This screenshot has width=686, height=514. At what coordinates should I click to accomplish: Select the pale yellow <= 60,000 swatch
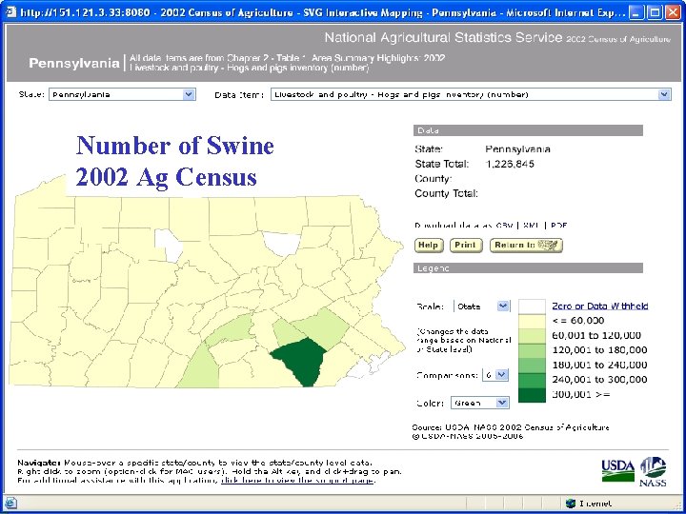coord(532,321)
